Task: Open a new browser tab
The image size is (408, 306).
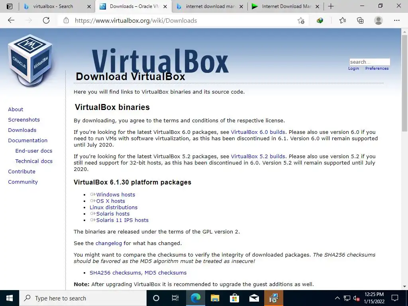Action: click(x=331, y=6)
